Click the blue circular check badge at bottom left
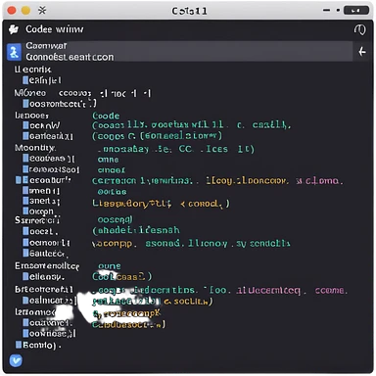 pos(16,360)
